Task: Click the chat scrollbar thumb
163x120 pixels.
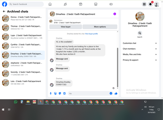Action: (x=117, y=67)
